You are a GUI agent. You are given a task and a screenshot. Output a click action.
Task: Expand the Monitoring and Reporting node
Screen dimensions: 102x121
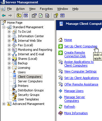tap(9, 50)
